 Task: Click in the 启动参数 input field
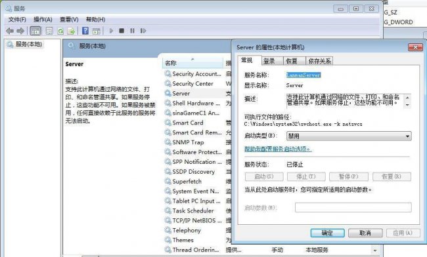(x=353, y=208)
